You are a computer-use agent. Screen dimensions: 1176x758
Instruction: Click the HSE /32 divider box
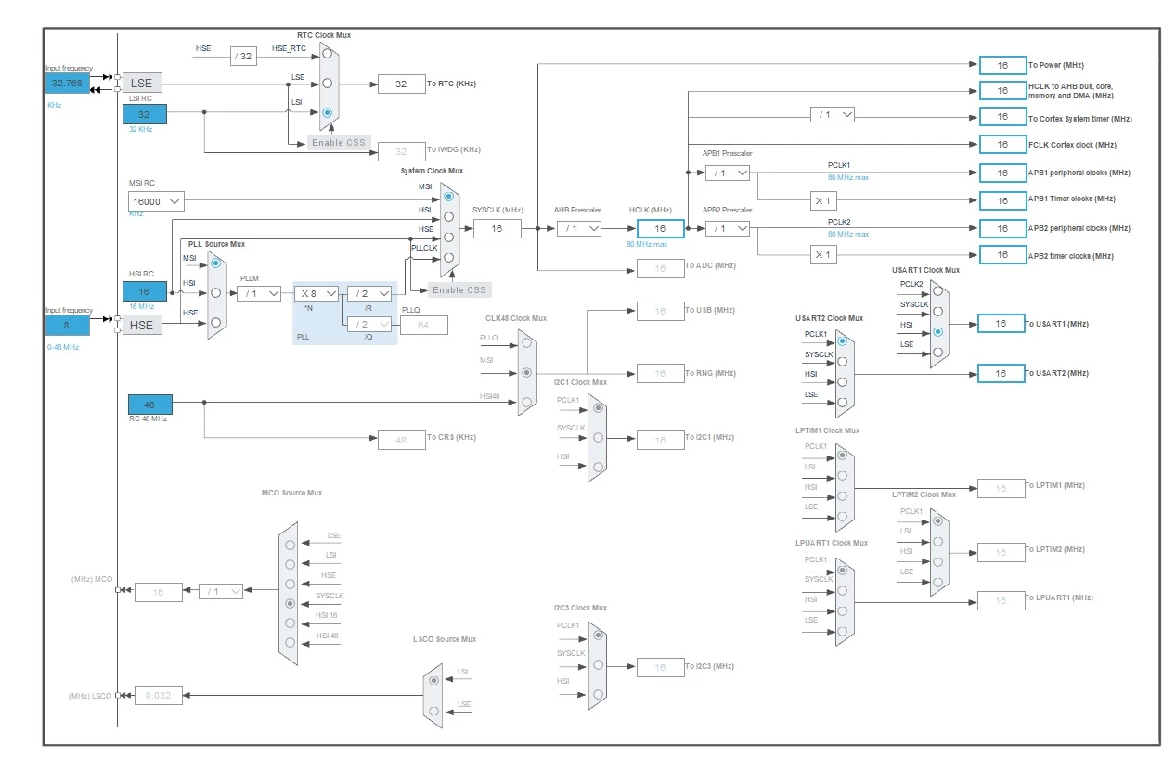pos(243,56)
